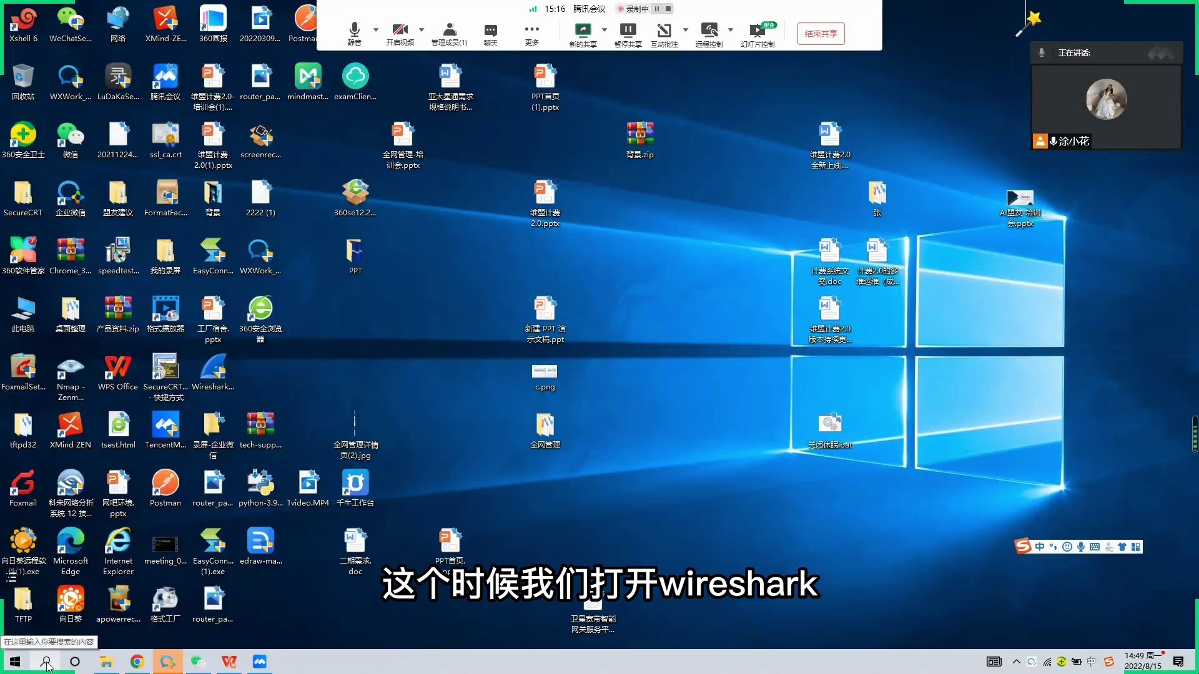
Task: Expand arrow next to 新的共享
Action: (604, 29)
